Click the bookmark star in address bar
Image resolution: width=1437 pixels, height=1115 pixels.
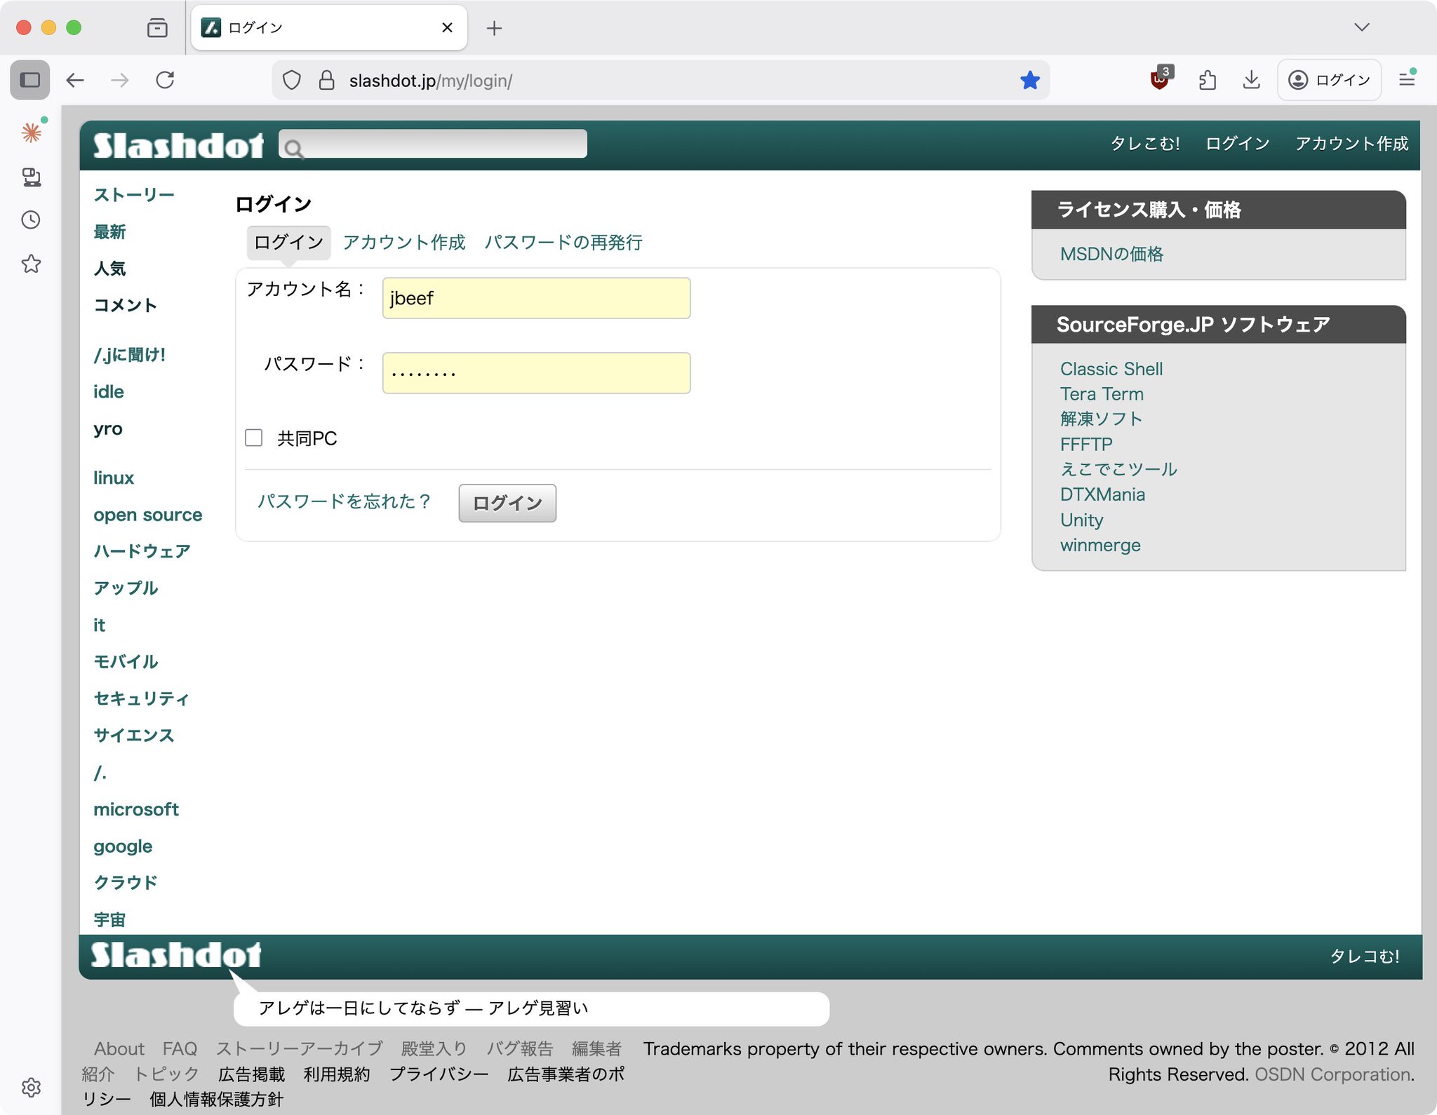tap(1029, 81)
